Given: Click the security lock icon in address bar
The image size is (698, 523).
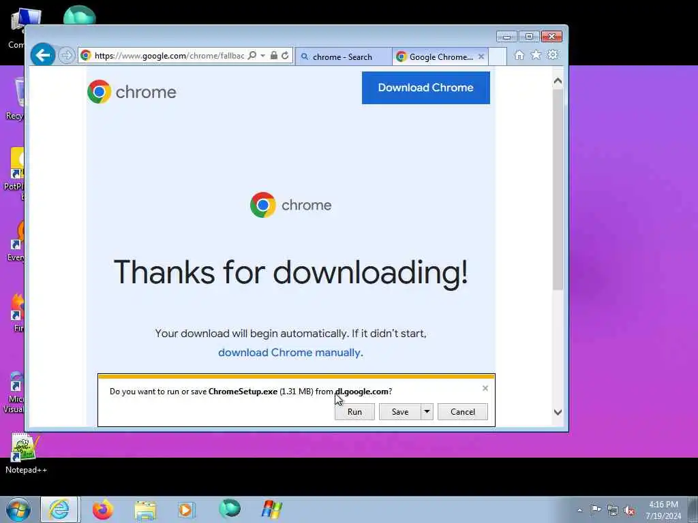Looking at the screenshot, I should [x=274, y=56].
